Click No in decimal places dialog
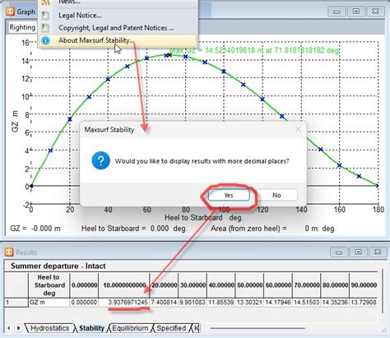This screenshot has height=338, width=390. point(276,195)
